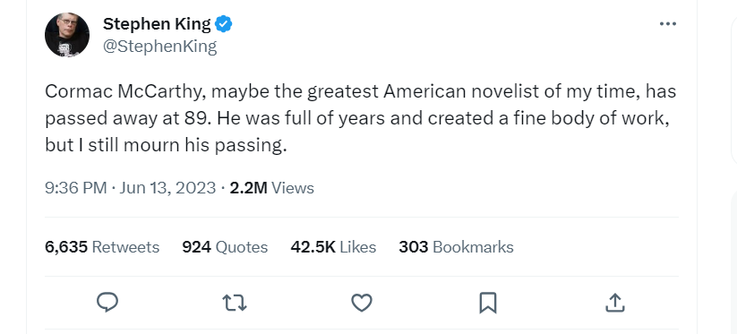Viewport: 737px width, 334px height.
Task: Click the blue verified checkmark badge
Action: pos(223,23)
